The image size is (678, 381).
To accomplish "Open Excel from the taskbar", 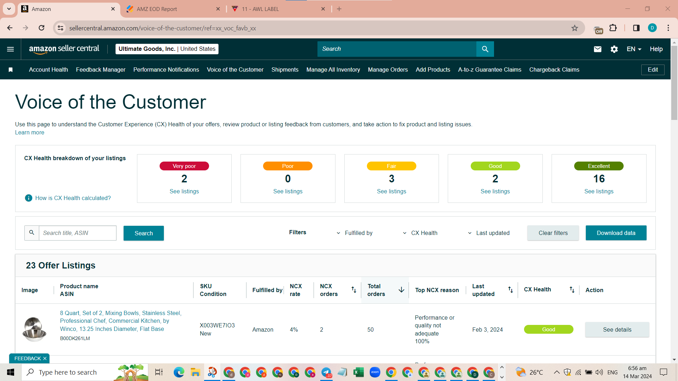I will [359, 372].
